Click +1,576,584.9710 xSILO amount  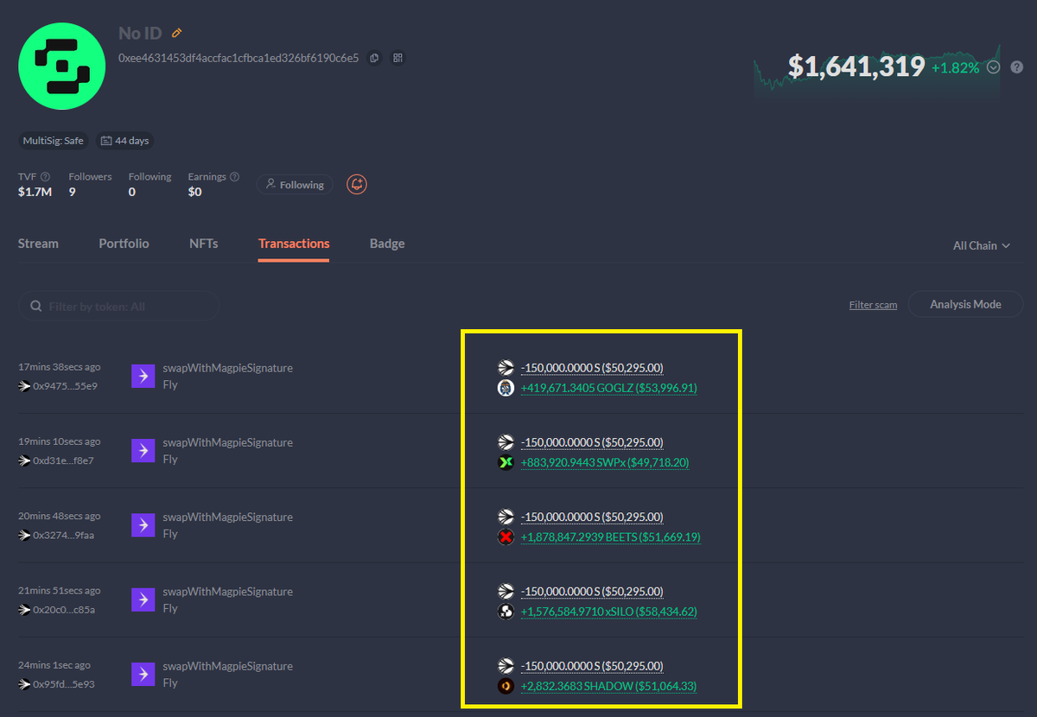(x=608, y=612)
